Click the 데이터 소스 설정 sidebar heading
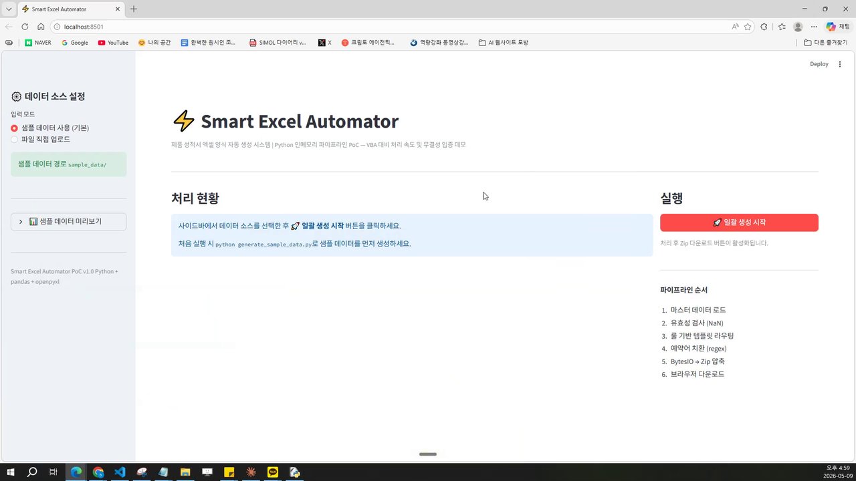This screenshot has height=481, width=856. (x=55, y=96)
